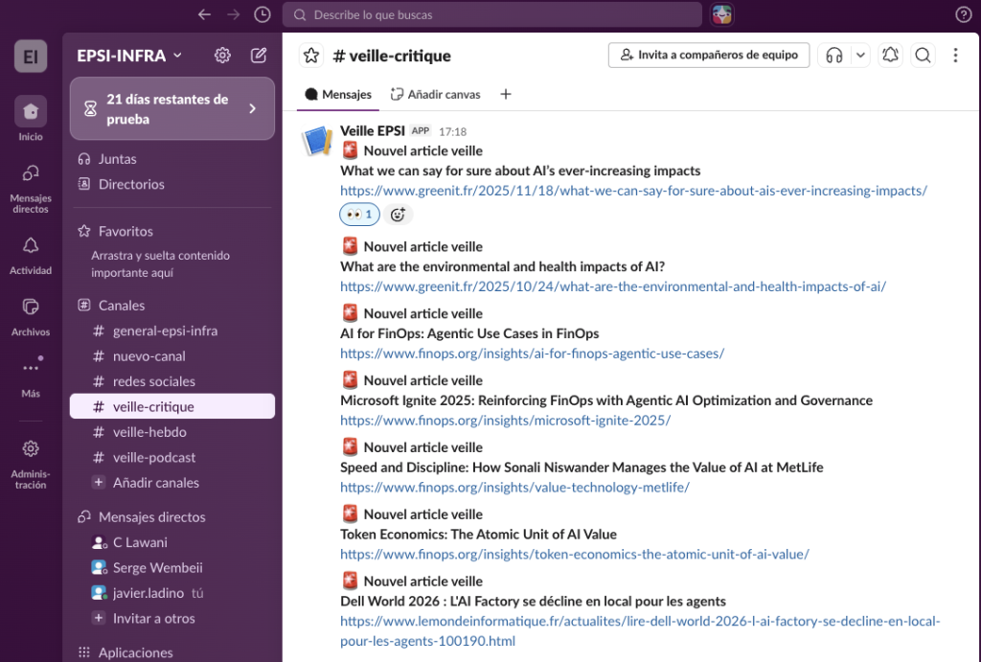Viewport: 981px width, 662px height.
Task: Open the Más three-dots menu
Action: [x=31, y=377]
